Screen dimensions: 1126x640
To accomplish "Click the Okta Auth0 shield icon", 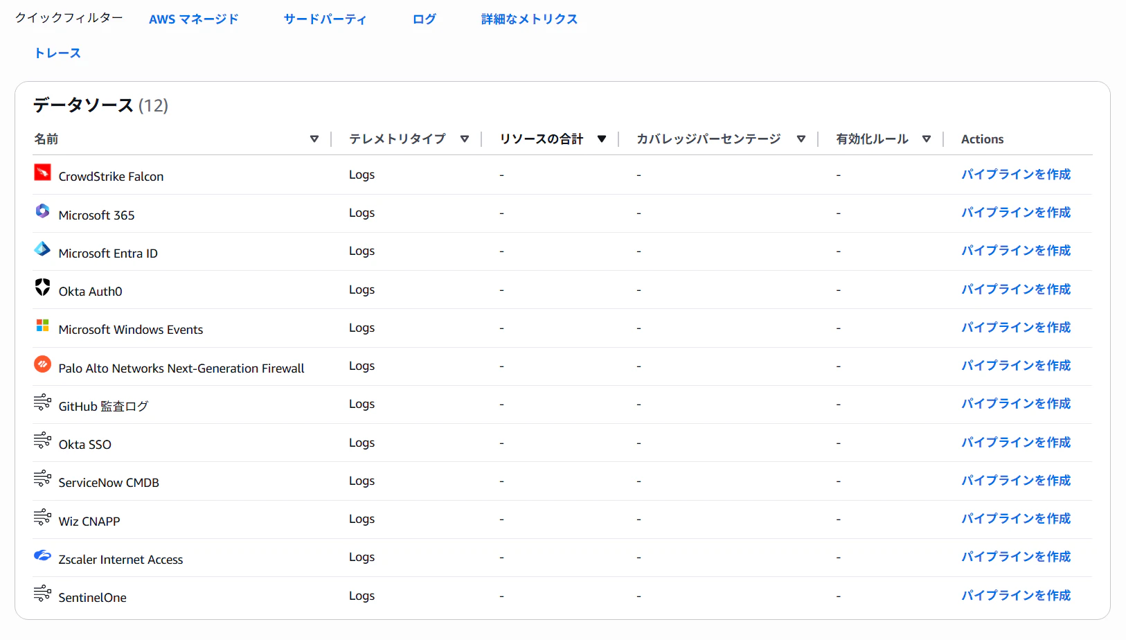I will pyautogui.click(x=42, y=287).
